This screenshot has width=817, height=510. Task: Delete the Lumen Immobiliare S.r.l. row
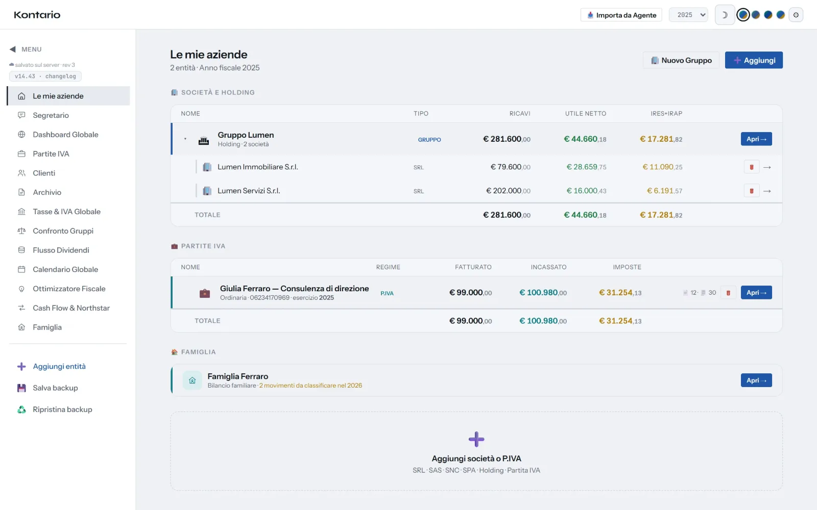pyautogui.click(x=751, y=167)
